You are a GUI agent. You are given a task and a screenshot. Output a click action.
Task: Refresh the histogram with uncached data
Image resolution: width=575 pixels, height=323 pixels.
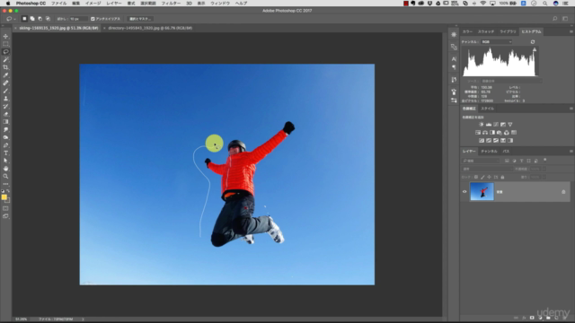pyautogui.click(x=533, y=42)
